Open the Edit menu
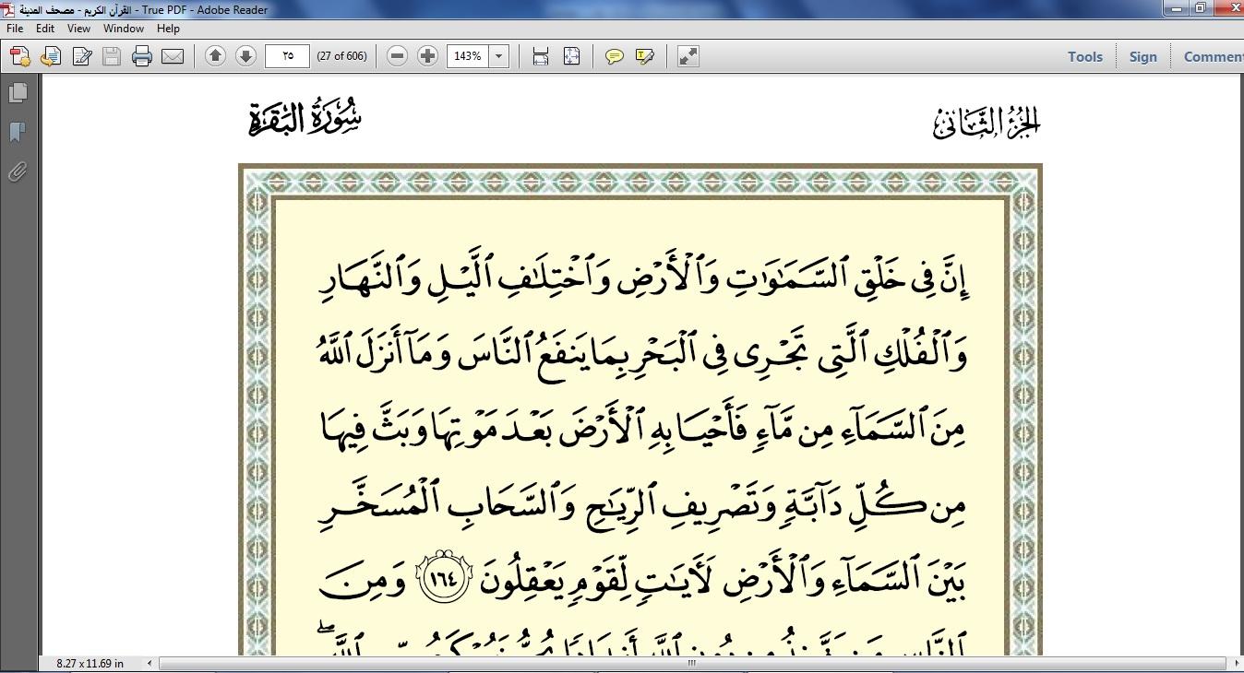 tap(45, 29)
